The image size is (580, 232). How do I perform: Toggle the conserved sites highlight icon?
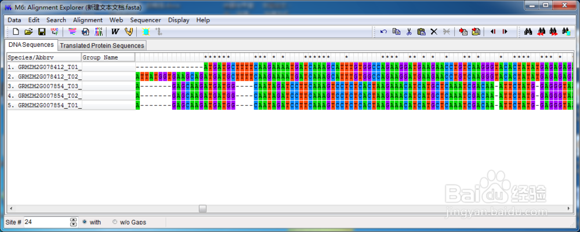click(x=146, y=32)
